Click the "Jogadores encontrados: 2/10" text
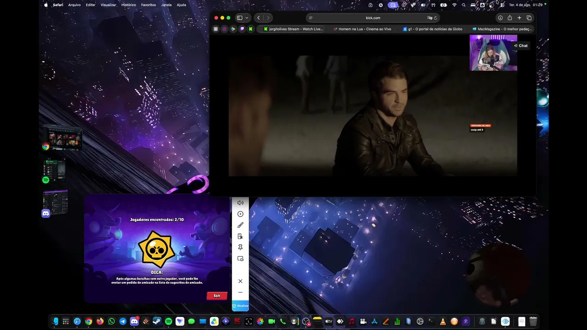 point(157,220)
